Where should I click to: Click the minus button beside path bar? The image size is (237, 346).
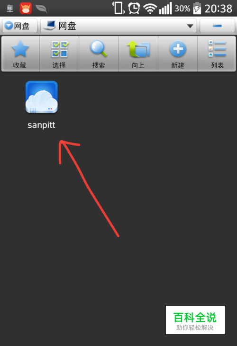(218, 26)
